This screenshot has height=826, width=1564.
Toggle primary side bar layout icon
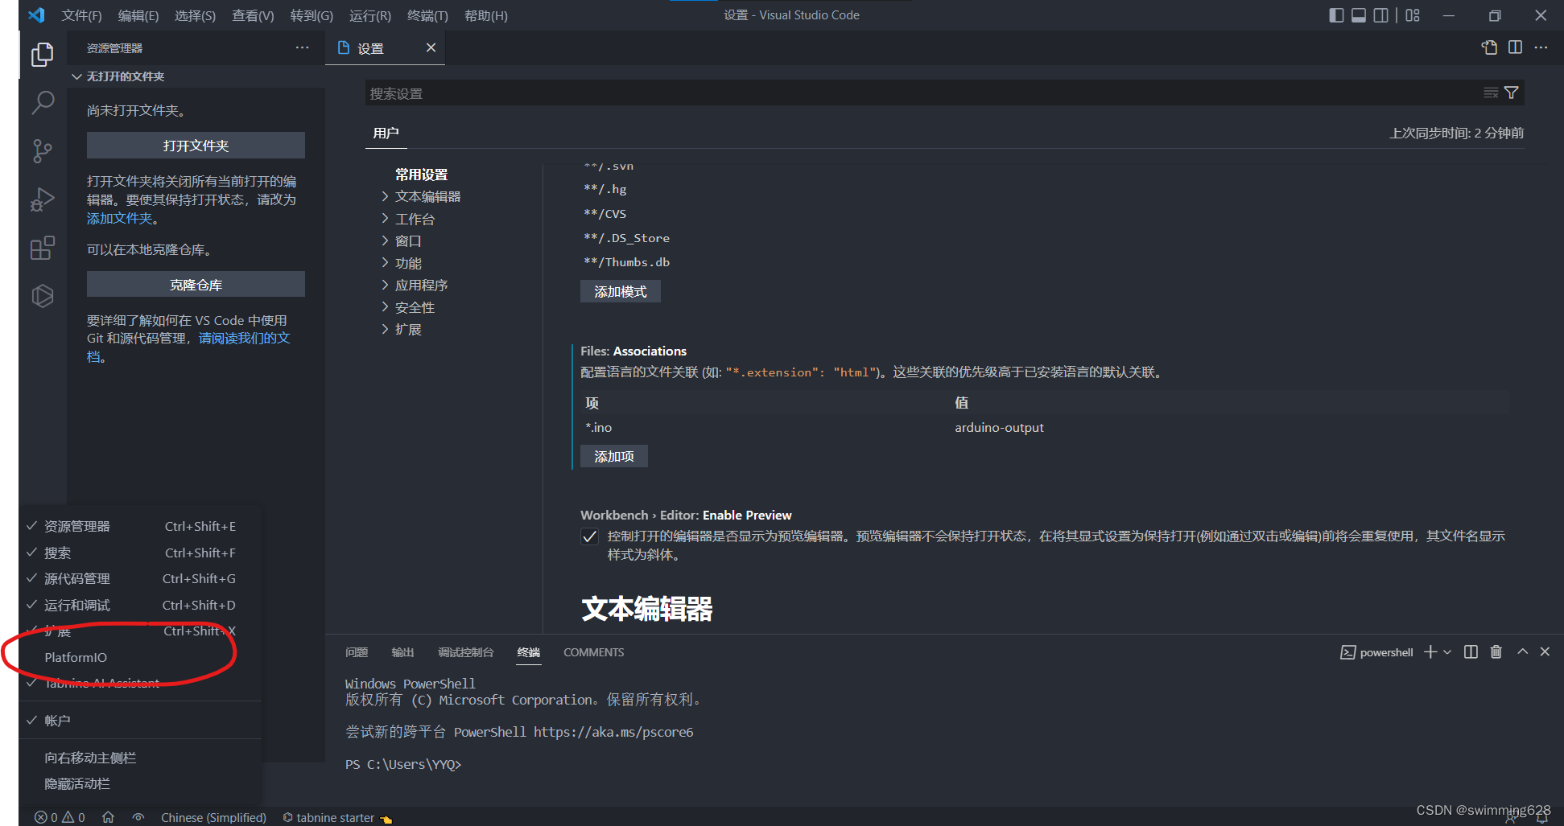1336,15
